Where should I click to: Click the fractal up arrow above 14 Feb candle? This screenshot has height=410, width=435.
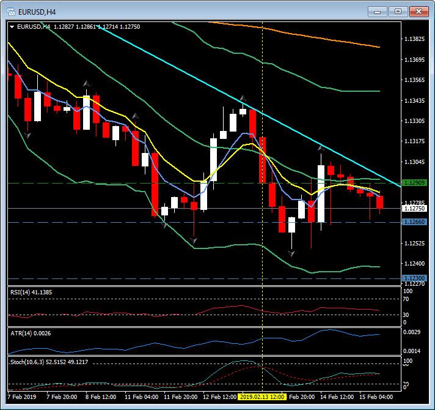(x=321, y=147)
